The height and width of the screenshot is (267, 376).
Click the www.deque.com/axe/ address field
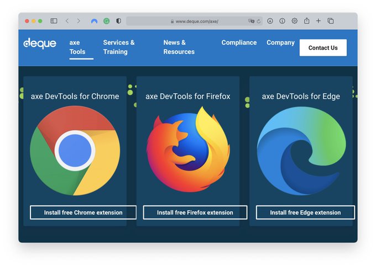194,22
